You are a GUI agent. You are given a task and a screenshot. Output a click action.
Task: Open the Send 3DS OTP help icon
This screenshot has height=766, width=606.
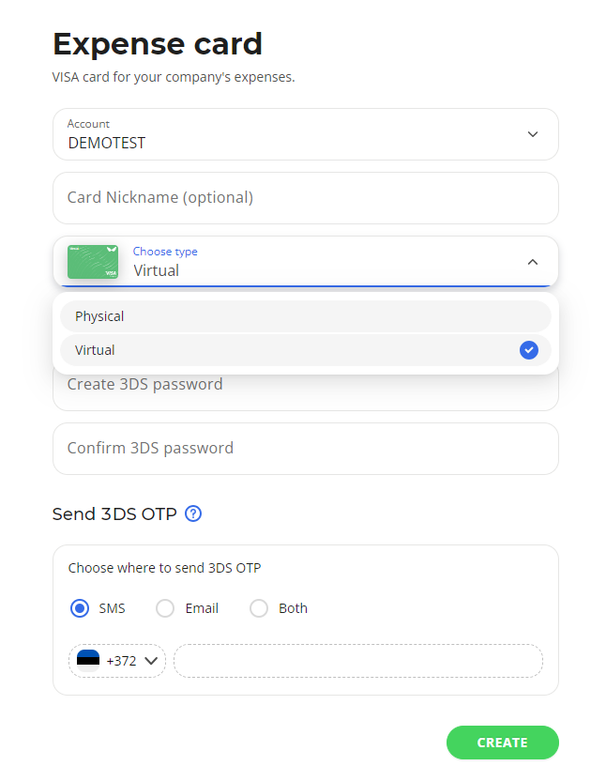(x=193, y=513)
